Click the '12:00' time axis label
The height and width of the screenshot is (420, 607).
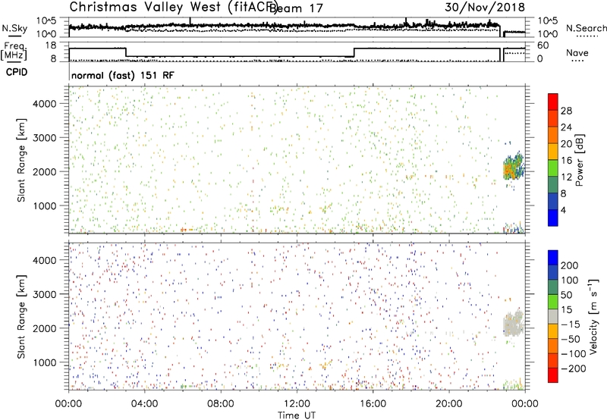point(297,404)
